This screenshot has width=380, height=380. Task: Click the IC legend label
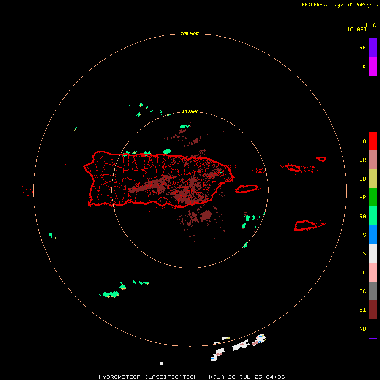point(362,273)
